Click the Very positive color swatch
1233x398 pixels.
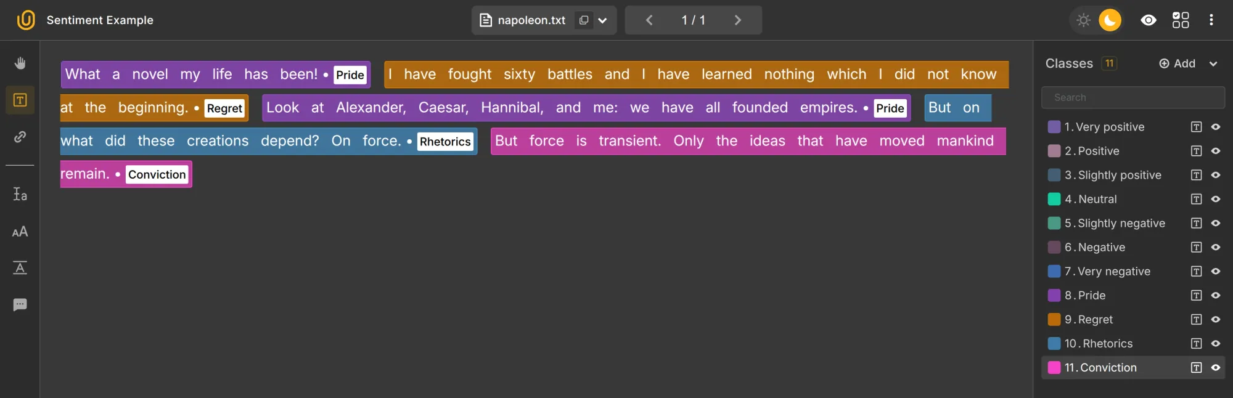coord(1054,127)
